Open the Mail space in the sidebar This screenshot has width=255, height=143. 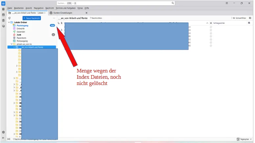coord(3,3)
